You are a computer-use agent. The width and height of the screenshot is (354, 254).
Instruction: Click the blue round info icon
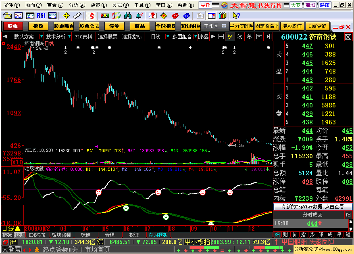click(187, 16)
